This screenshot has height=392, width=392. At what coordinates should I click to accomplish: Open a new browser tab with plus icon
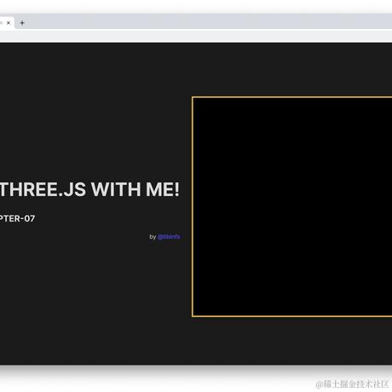pos(22,23)
